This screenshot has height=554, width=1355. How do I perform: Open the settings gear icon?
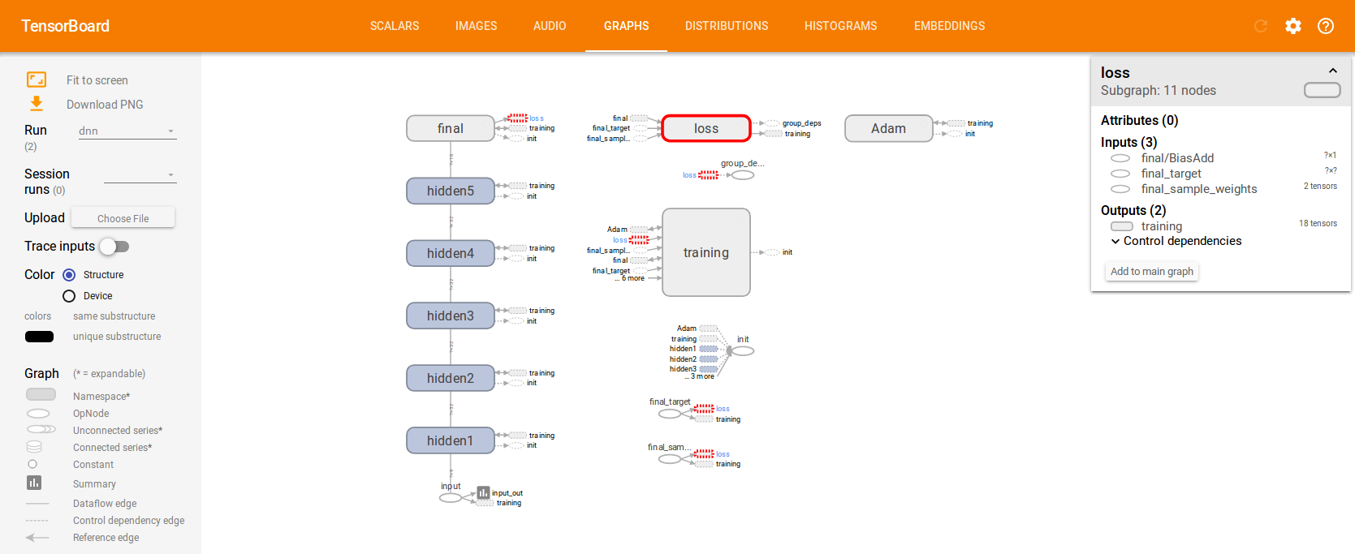click(x=1293, y=26)
